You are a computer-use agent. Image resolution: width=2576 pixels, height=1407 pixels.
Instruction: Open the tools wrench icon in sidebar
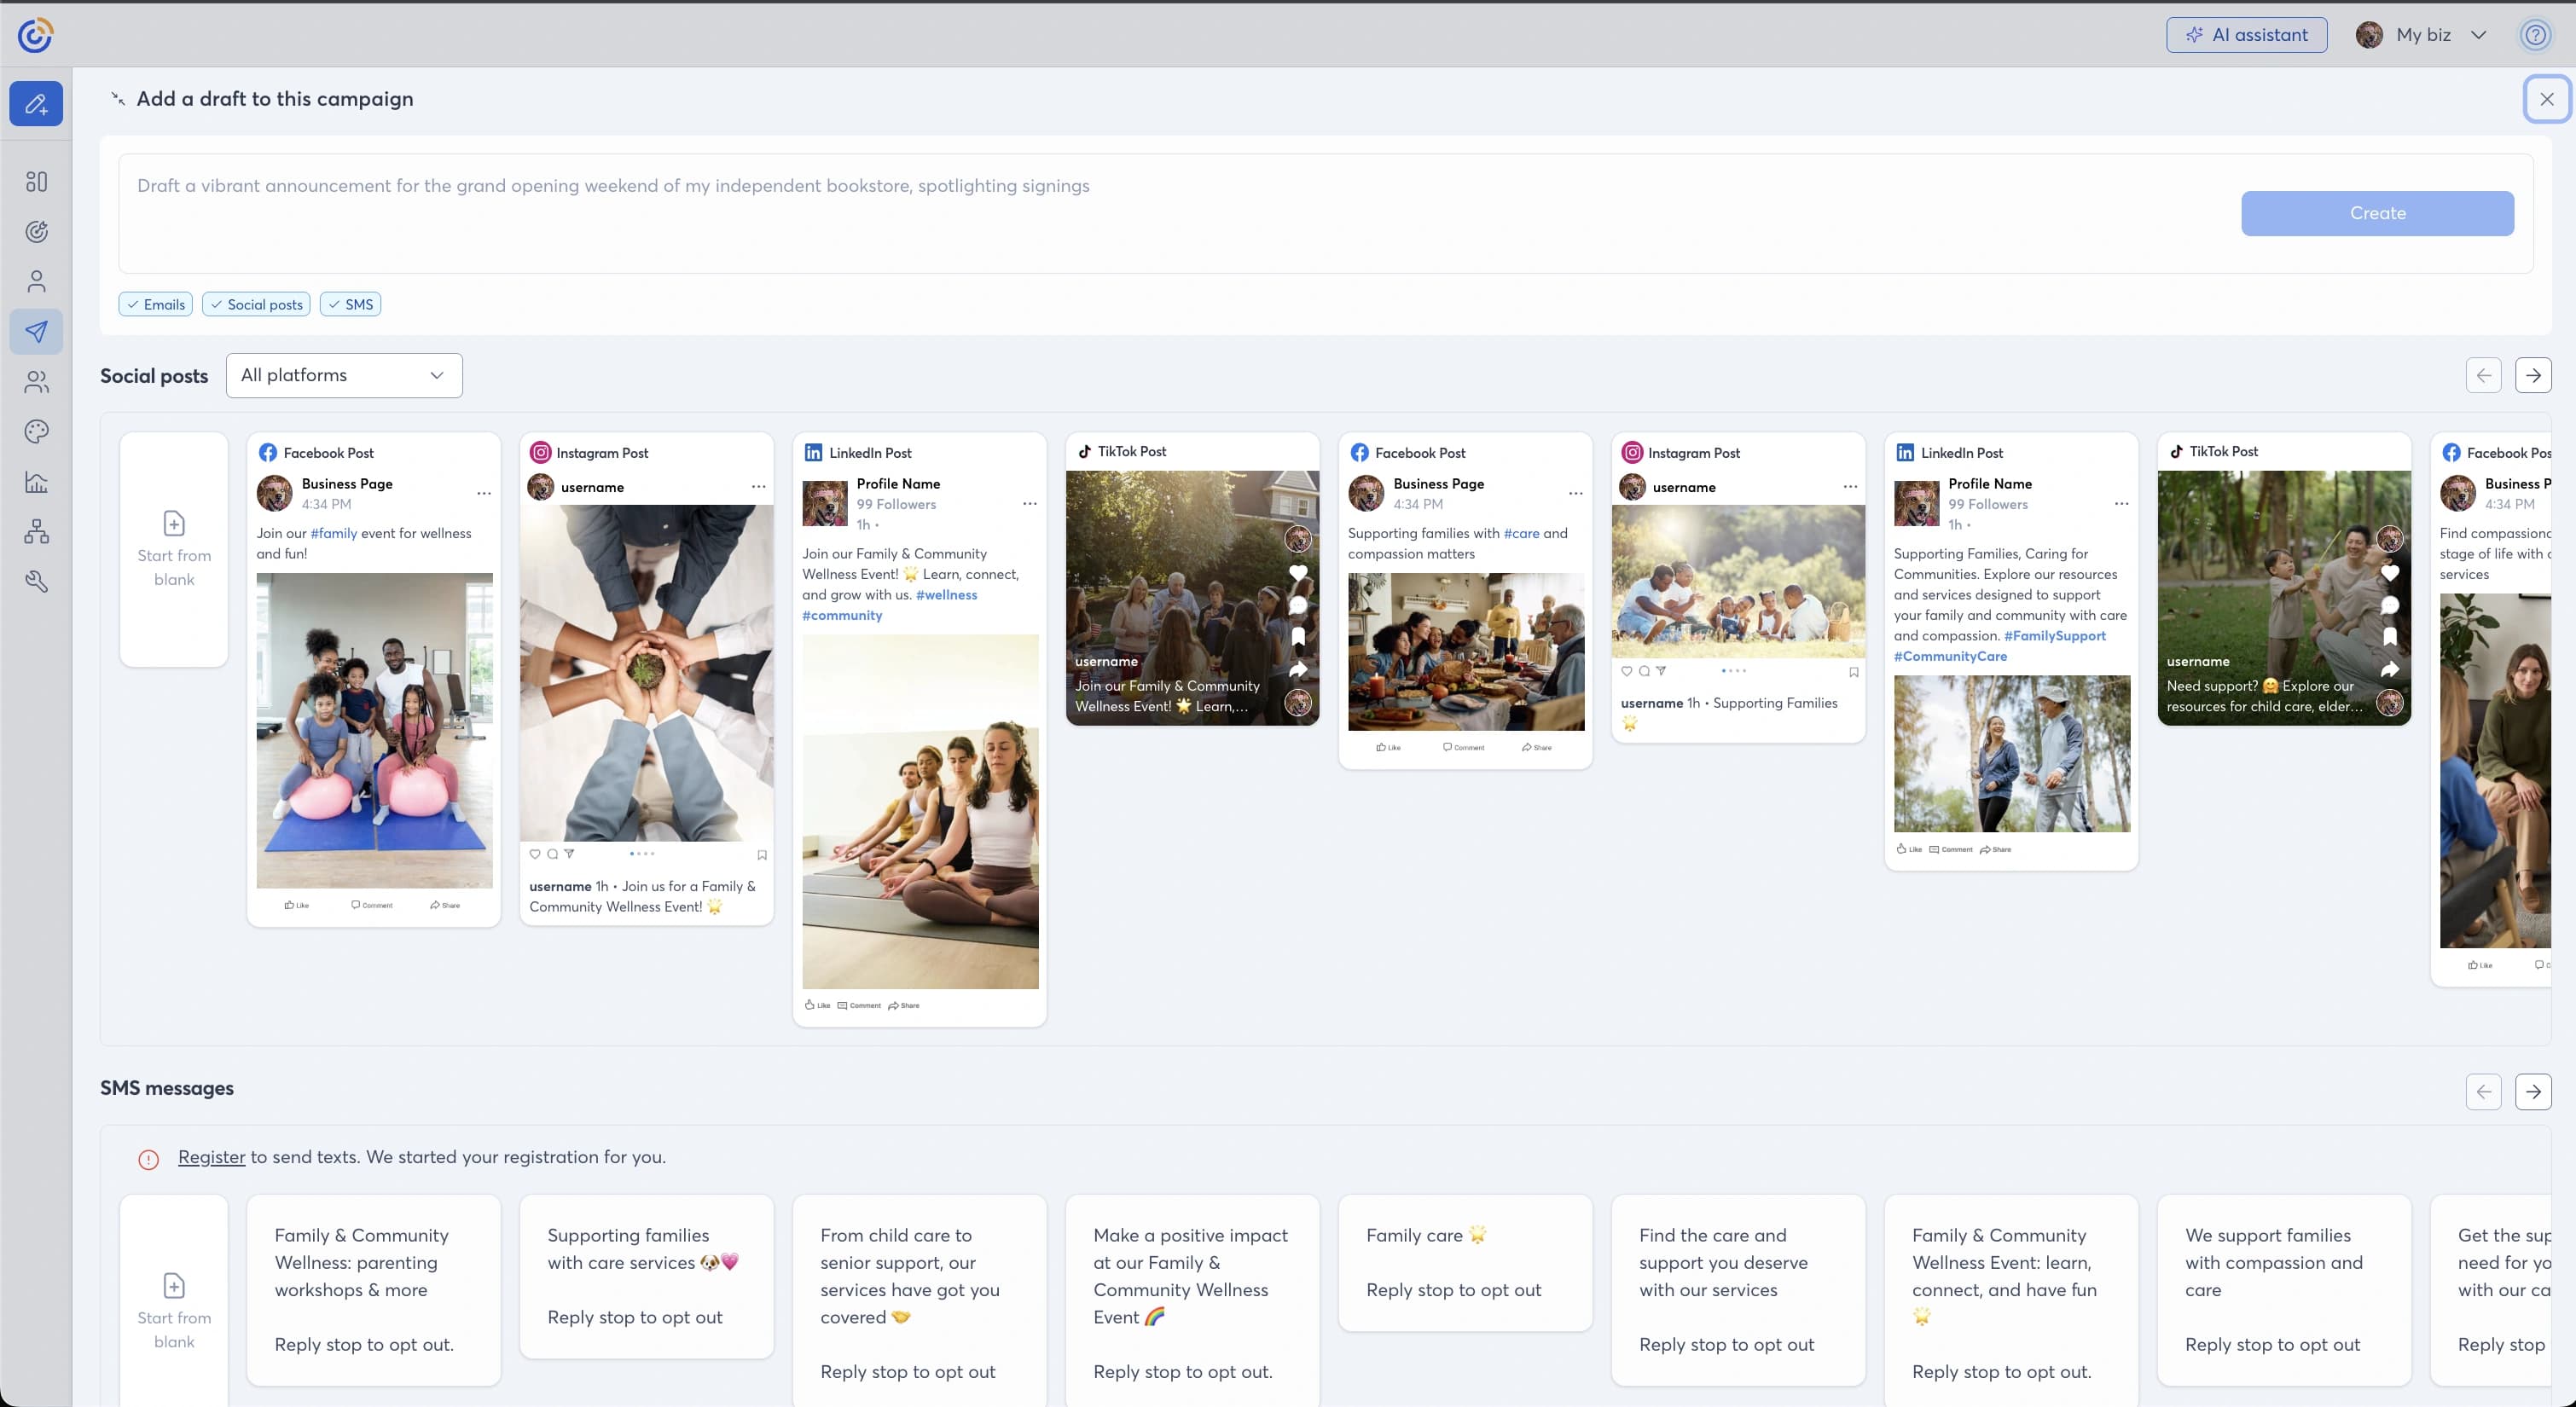[x=36, y=581]
